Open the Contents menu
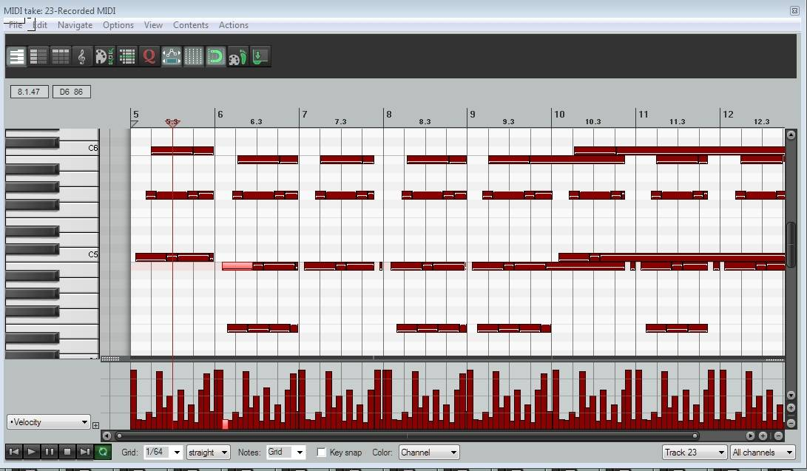The height and width of the screenshot is (471, 807). 190,24
